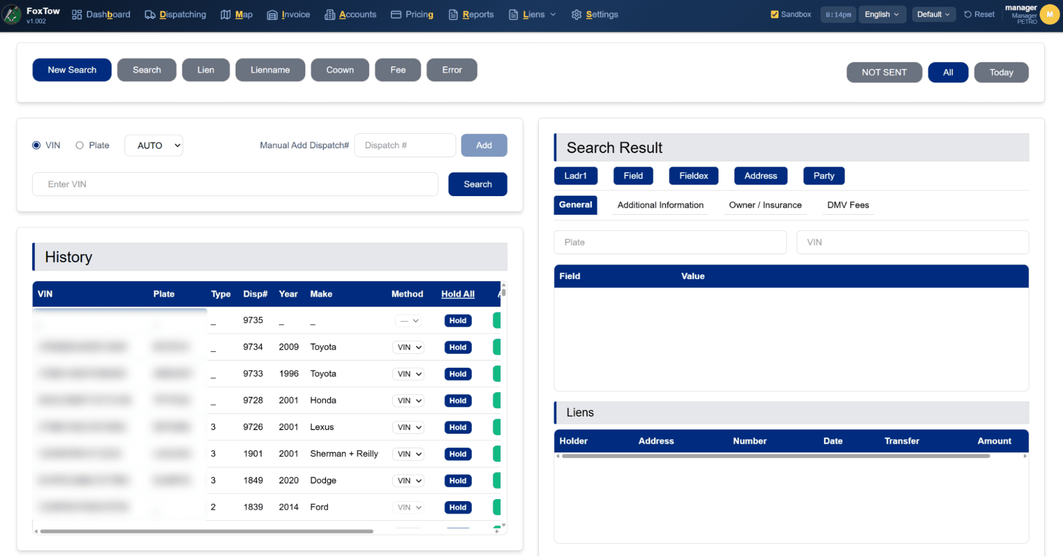Image resolution: width=1063 pixels, height=557 pixels.
Task: Click the Fieldex button
Action: [x=693, y=176]
